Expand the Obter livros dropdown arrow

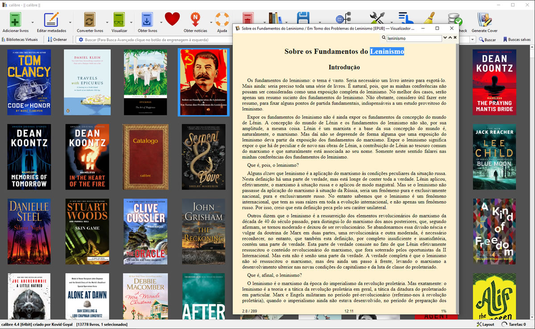click(x=161, y=22)
